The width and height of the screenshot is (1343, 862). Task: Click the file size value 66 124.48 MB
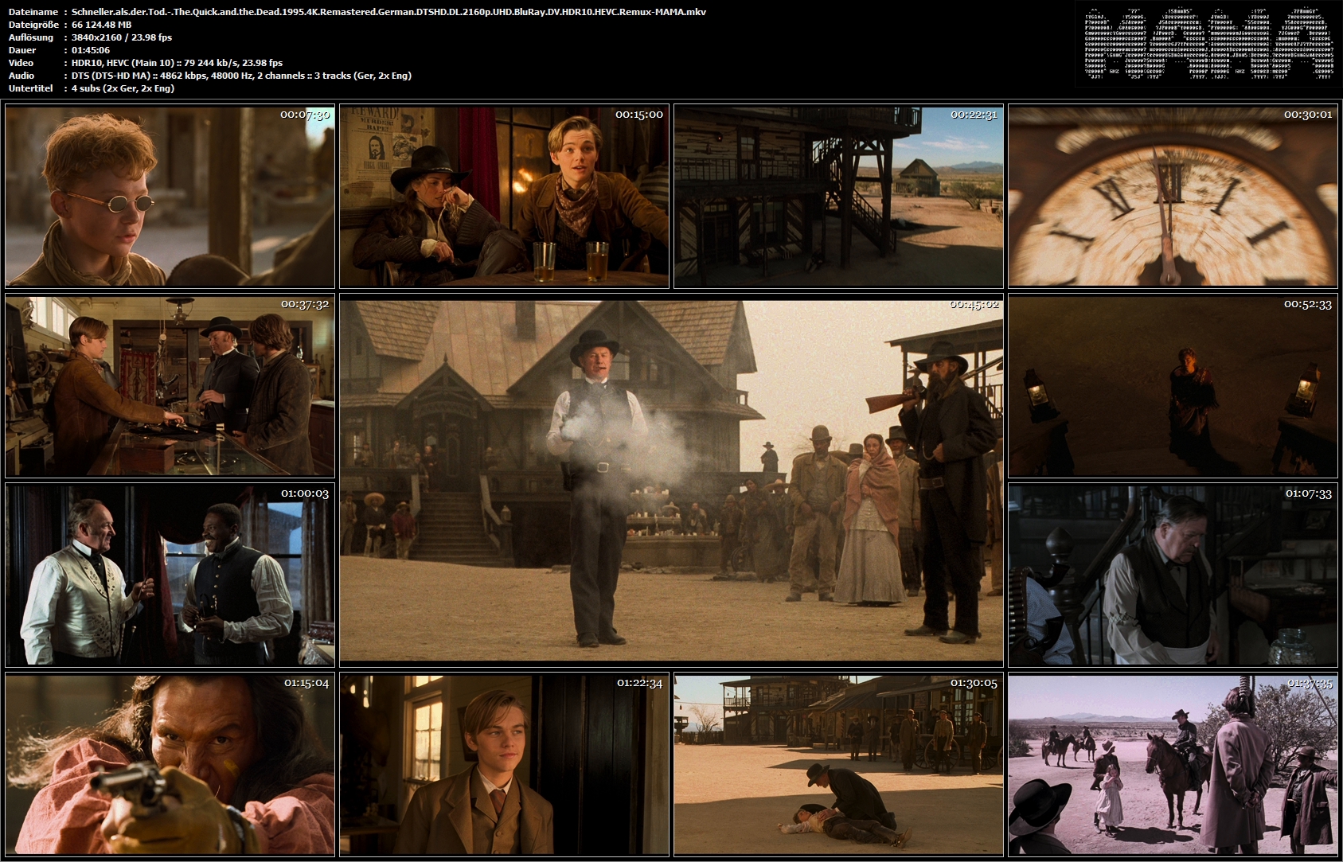pos(101,25)
